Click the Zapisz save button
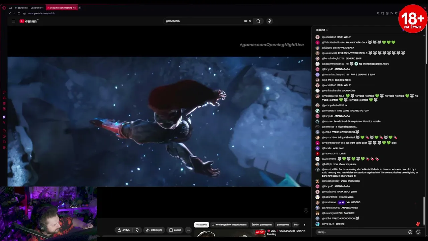This screenshot has height=241, width=428. [x=175, y=230]
